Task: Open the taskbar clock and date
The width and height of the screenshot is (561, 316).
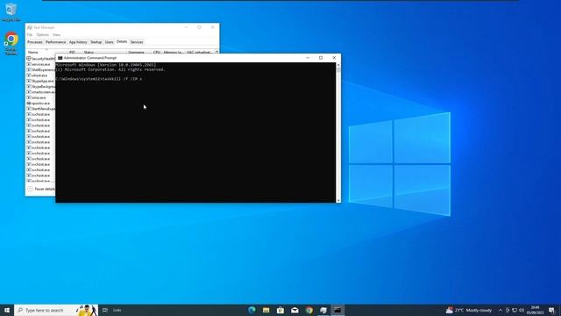Action: 536,310
